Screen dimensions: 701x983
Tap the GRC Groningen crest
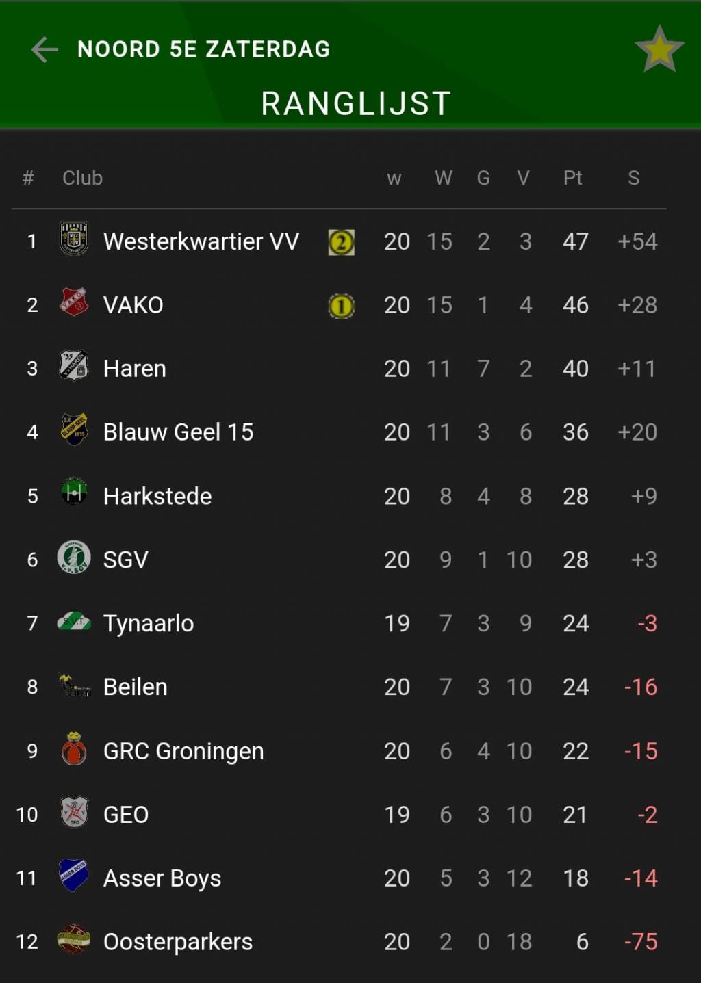[x=74, y=748]
